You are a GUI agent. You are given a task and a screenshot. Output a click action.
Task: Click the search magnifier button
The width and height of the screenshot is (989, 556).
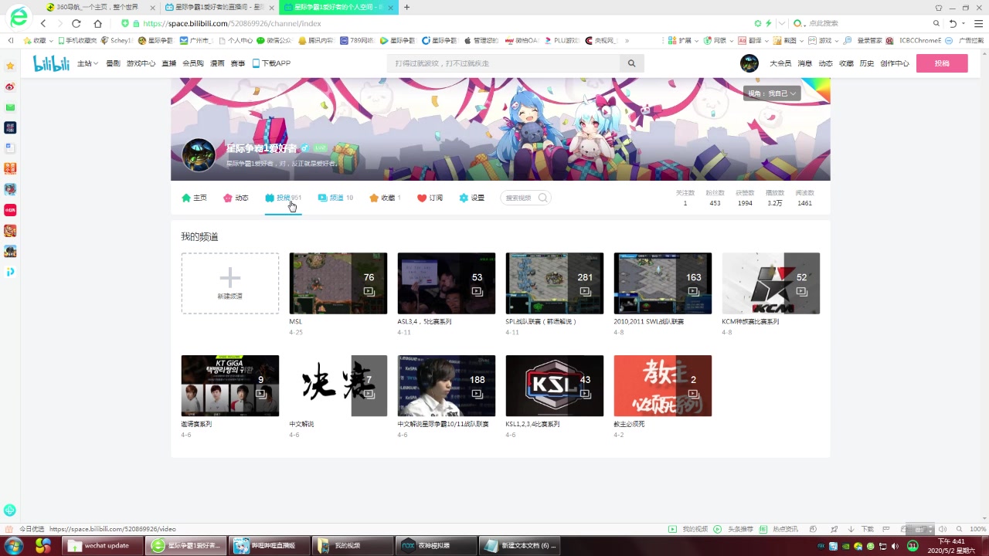point(632,63)
